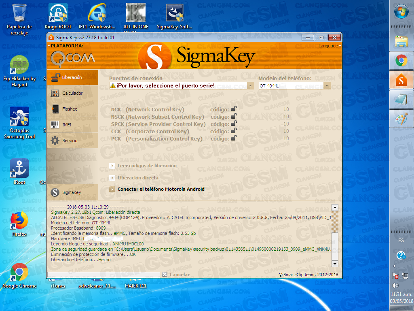Image resolution: width=414 pixels, height=311 pixels.
Task: Select the IE11-Windows6 desktop icon
Action: tap(97, 16)
